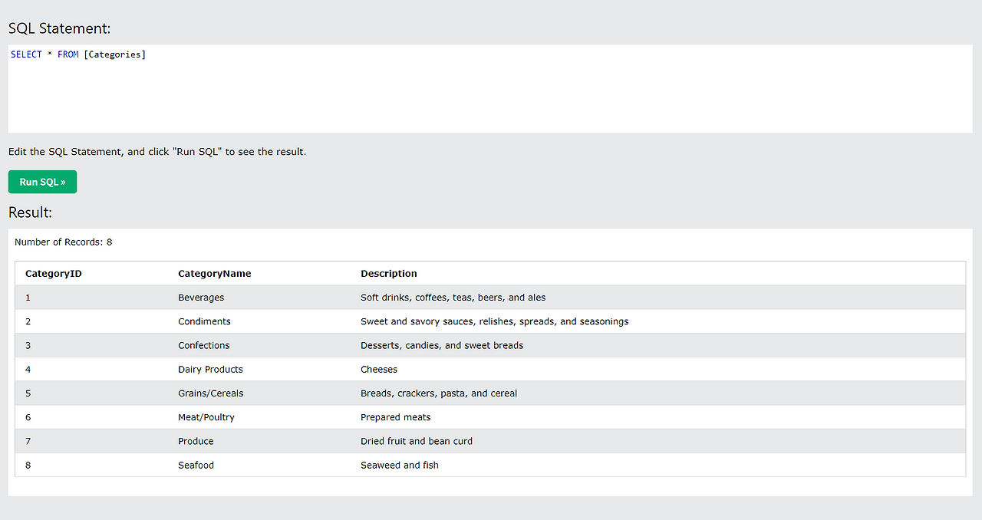Click the SQL Statement heading

click(59, 28)
